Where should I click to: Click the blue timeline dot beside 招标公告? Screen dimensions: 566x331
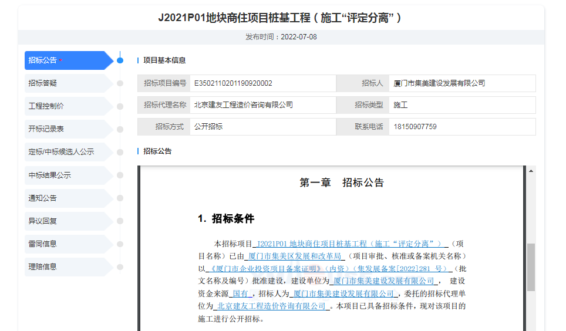[120, 60]
